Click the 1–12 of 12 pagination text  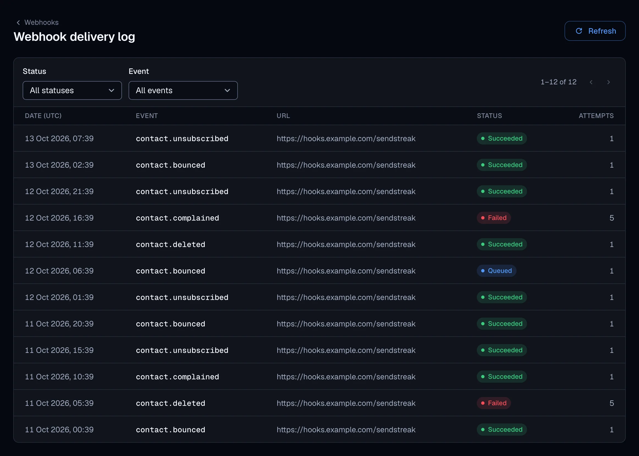click(x=558, y=82)
